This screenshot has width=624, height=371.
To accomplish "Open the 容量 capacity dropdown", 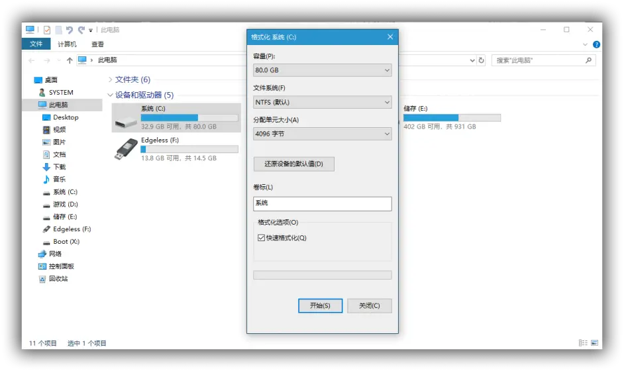I will tap(322, 70).
